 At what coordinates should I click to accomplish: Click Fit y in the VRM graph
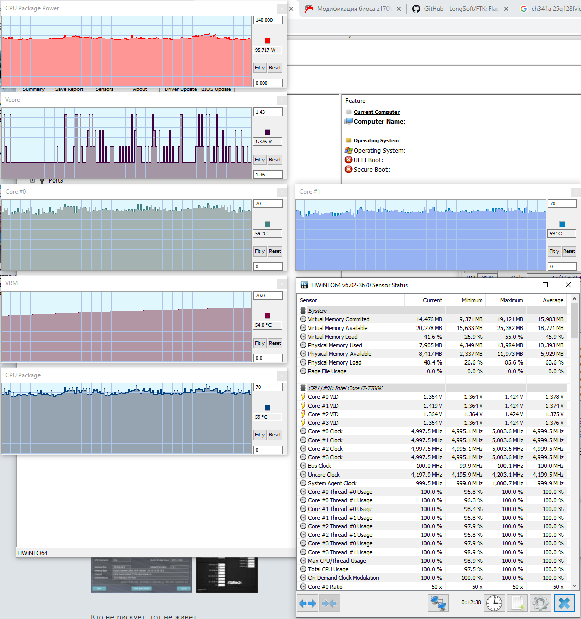click(x=260, y=343)
